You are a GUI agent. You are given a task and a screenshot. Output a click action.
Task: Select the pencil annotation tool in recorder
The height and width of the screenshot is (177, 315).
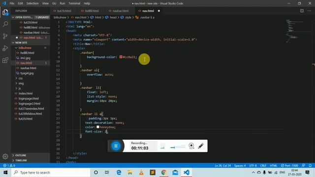201,146
